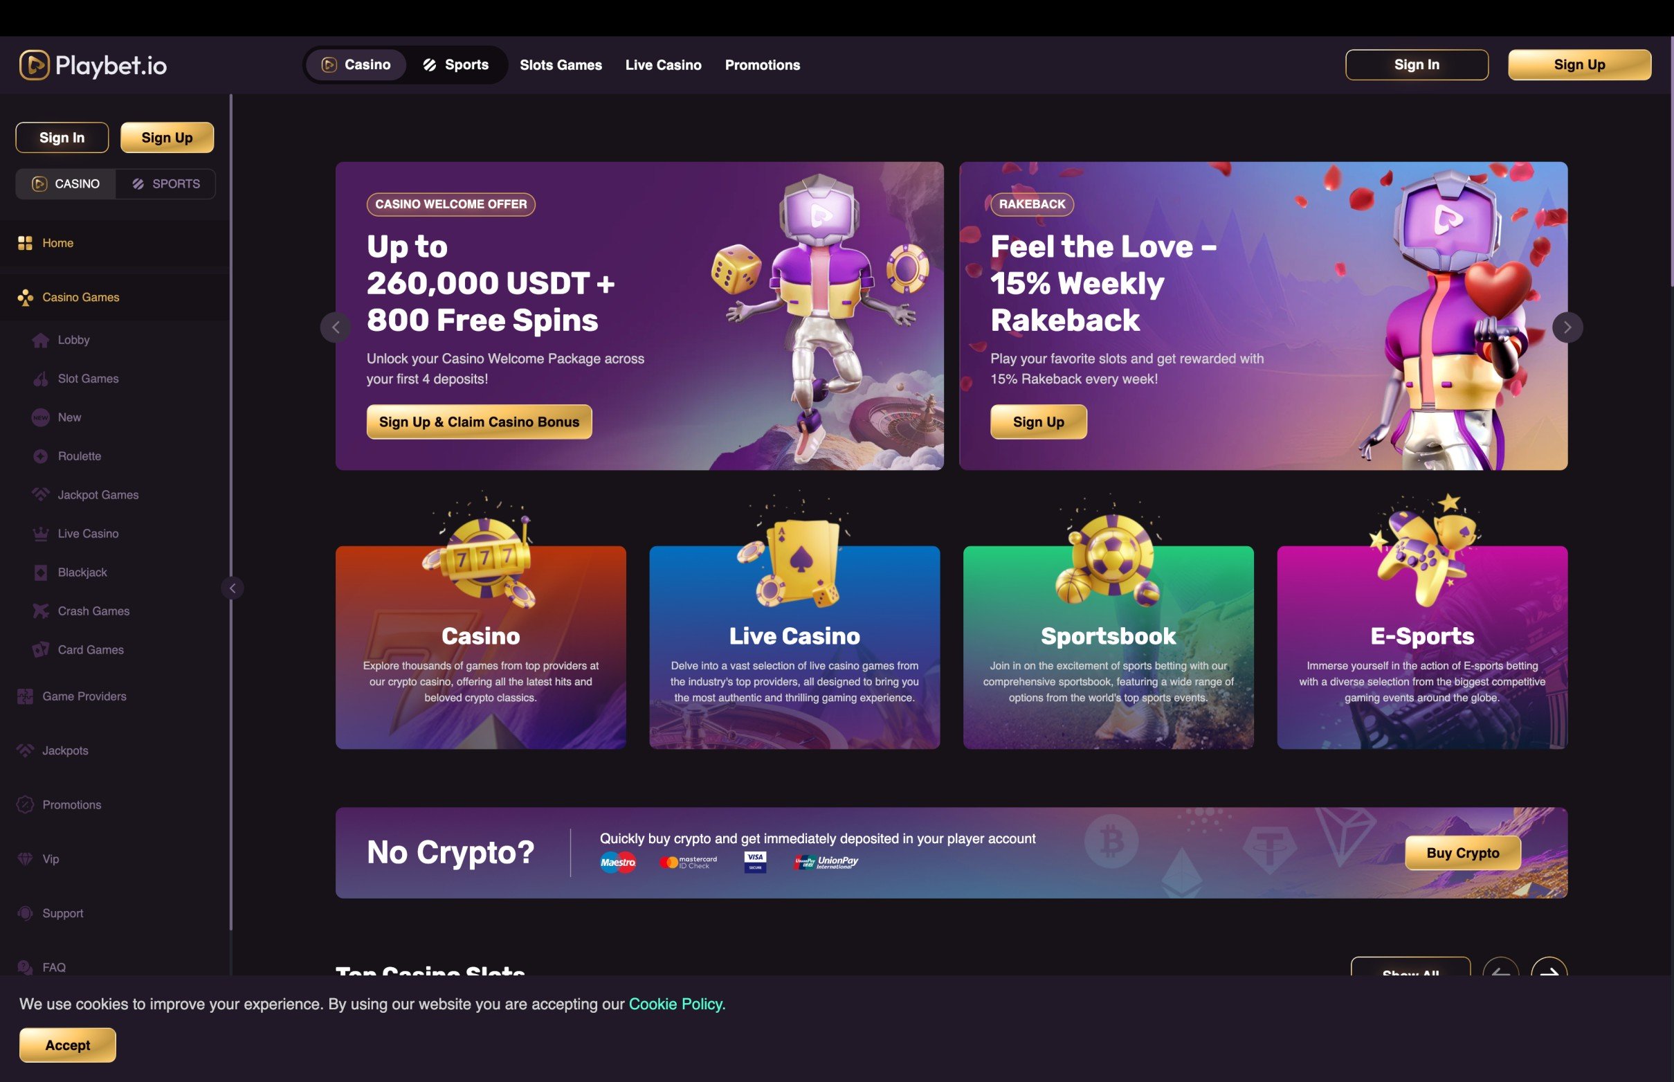Open the Game Providers puzzle icon
1674x1082 pixels.
(x=26, y=696)
